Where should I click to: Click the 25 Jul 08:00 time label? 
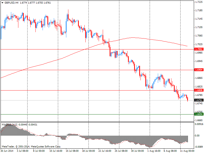[121, 151]
